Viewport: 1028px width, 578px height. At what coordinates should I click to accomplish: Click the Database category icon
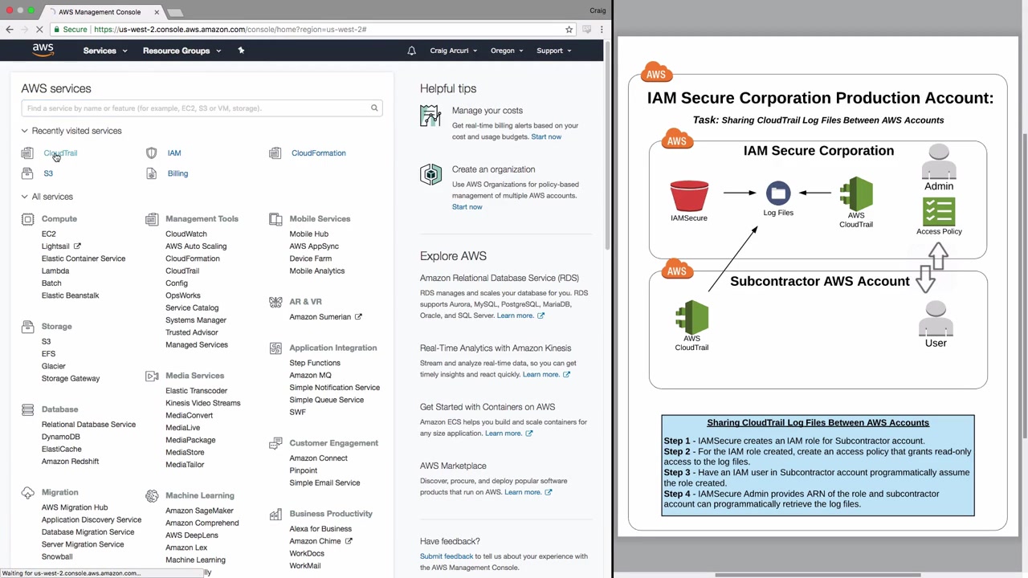click(28, 409)
